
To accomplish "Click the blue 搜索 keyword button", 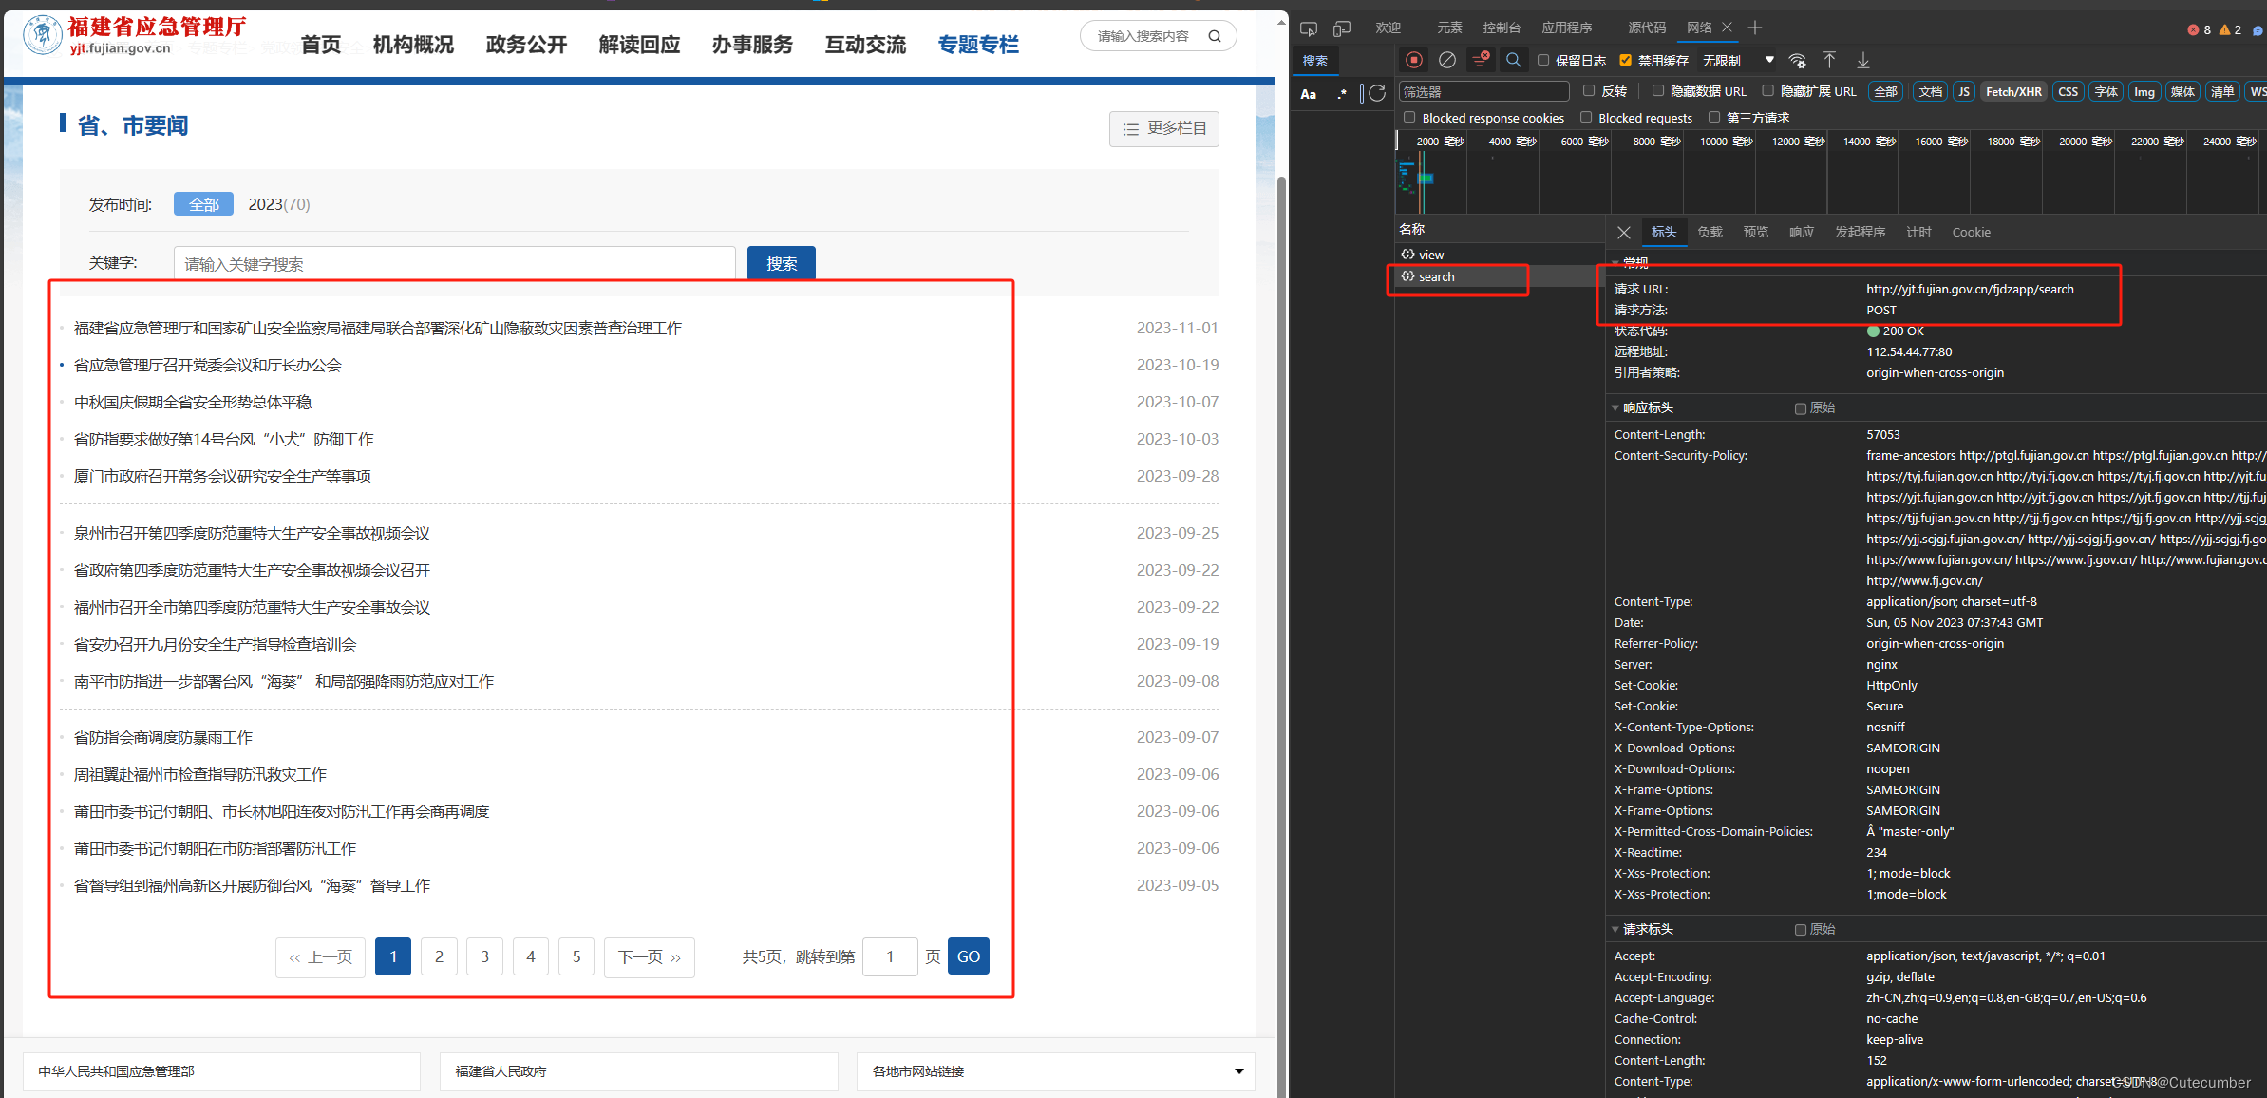I will click(x=781, y=263).
